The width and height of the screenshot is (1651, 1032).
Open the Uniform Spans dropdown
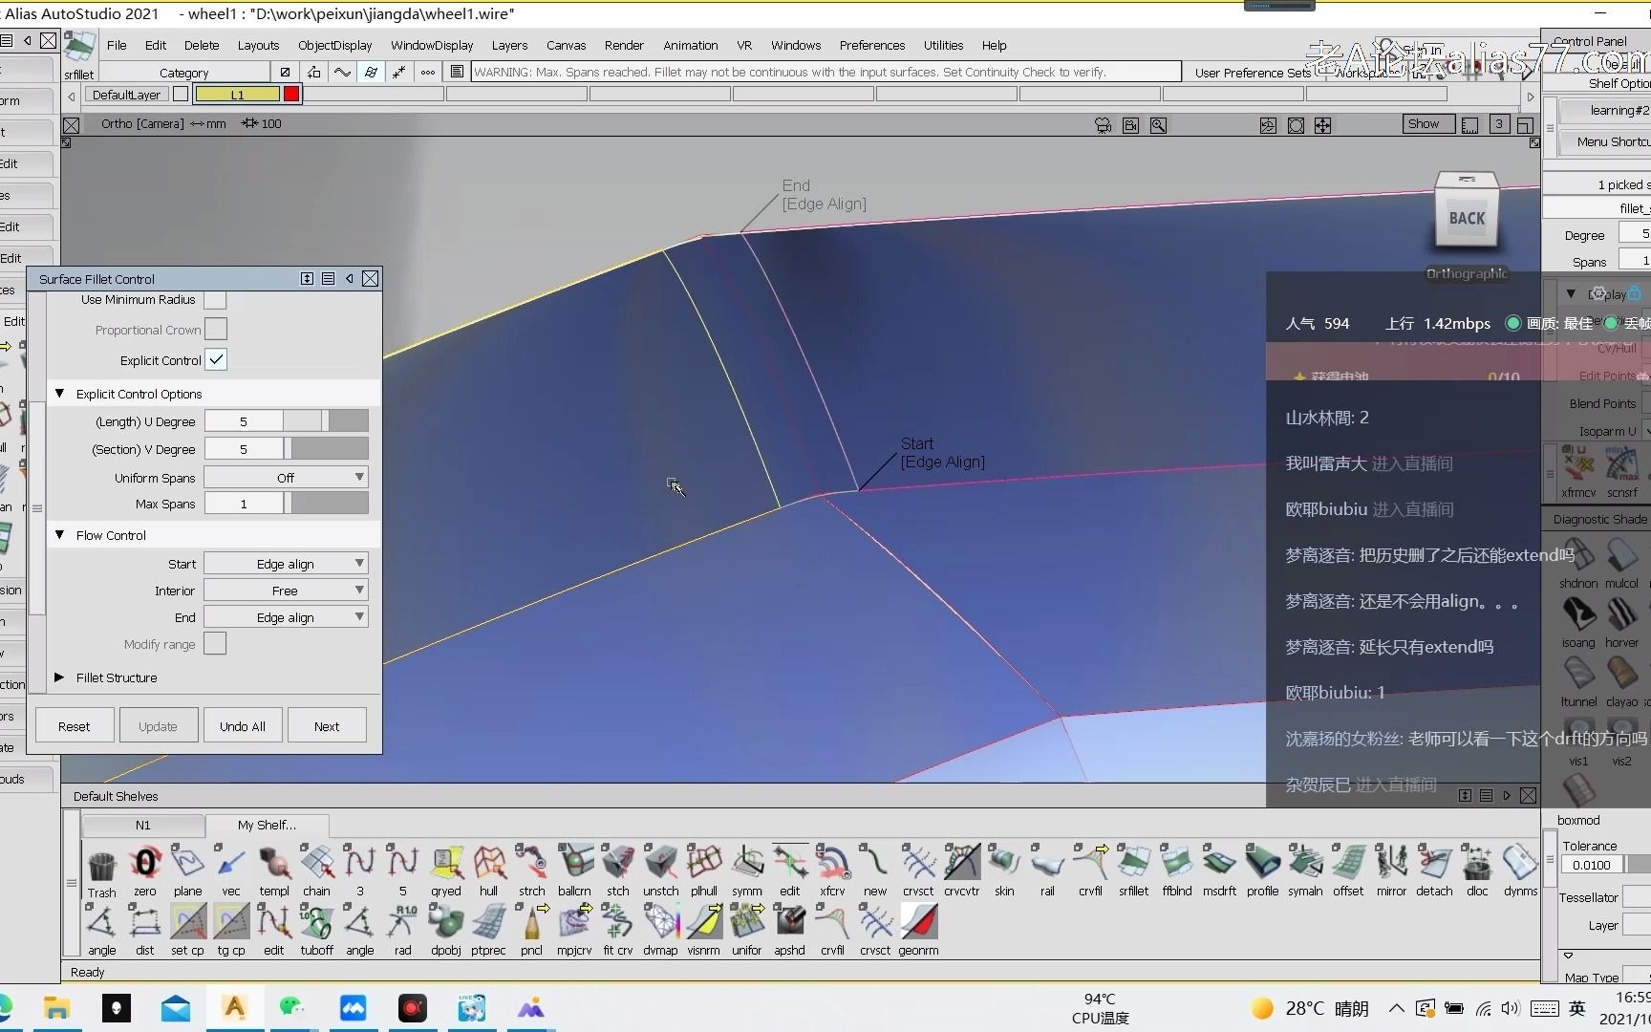tap(286, 478)
